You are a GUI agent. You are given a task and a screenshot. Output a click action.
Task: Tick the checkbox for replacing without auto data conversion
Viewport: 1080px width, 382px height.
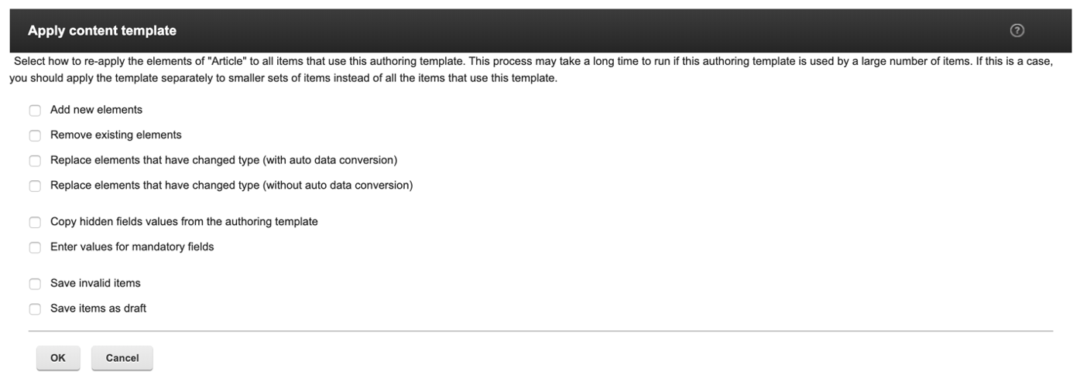coord(35,186)
